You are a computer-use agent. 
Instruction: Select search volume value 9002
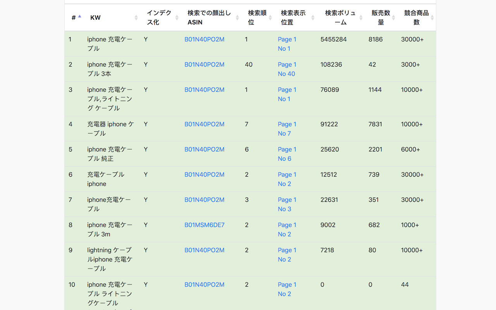(328, 225)
